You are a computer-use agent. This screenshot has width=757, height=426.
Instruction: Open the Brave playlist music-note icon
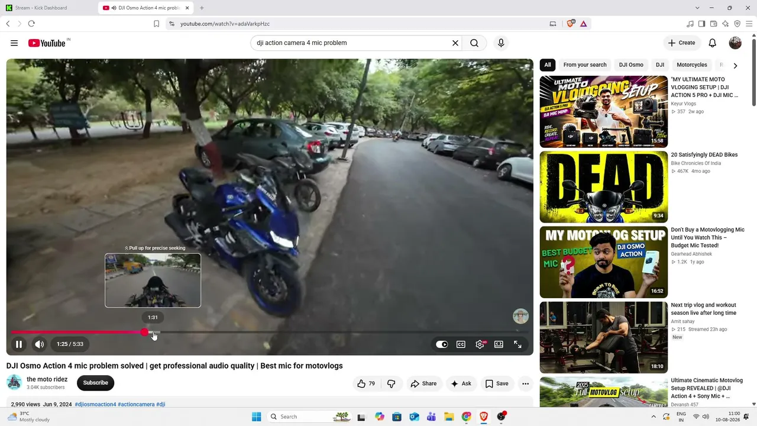690,24
